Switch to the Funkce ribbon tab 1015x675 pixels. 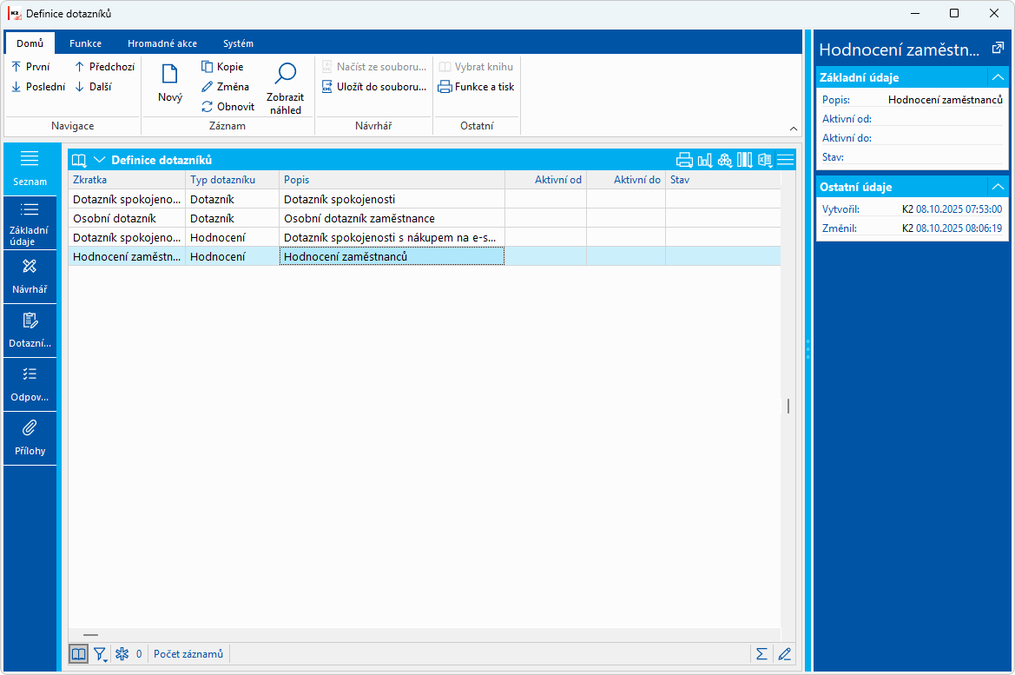pyautogui.click(x=85, y=43)
